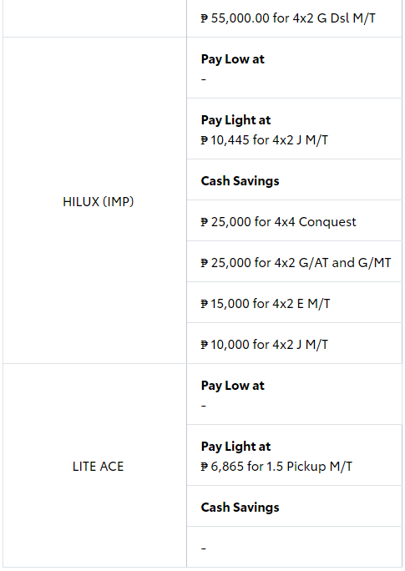The width and height of the screenshot is (405, 571).
Task: Click the dash under Lite Ace Cash Savings
Action: pos(204,548)
